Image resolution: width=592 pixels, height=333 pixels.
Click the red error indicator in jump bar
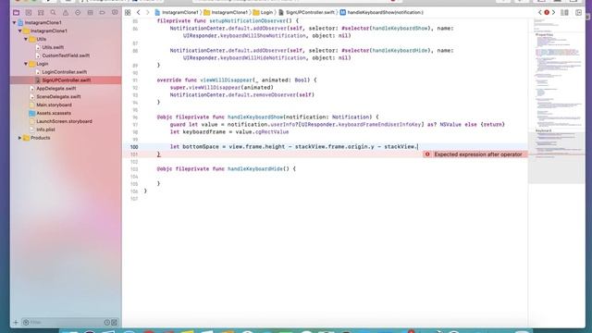tap(547, 12)
